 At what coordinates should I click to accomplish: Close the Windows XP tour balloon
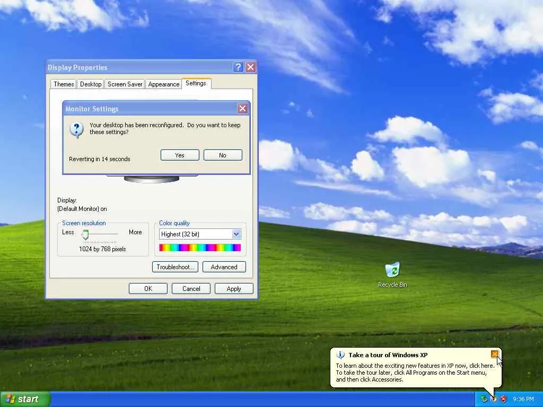pyautogui.click(x=495, y=354)
